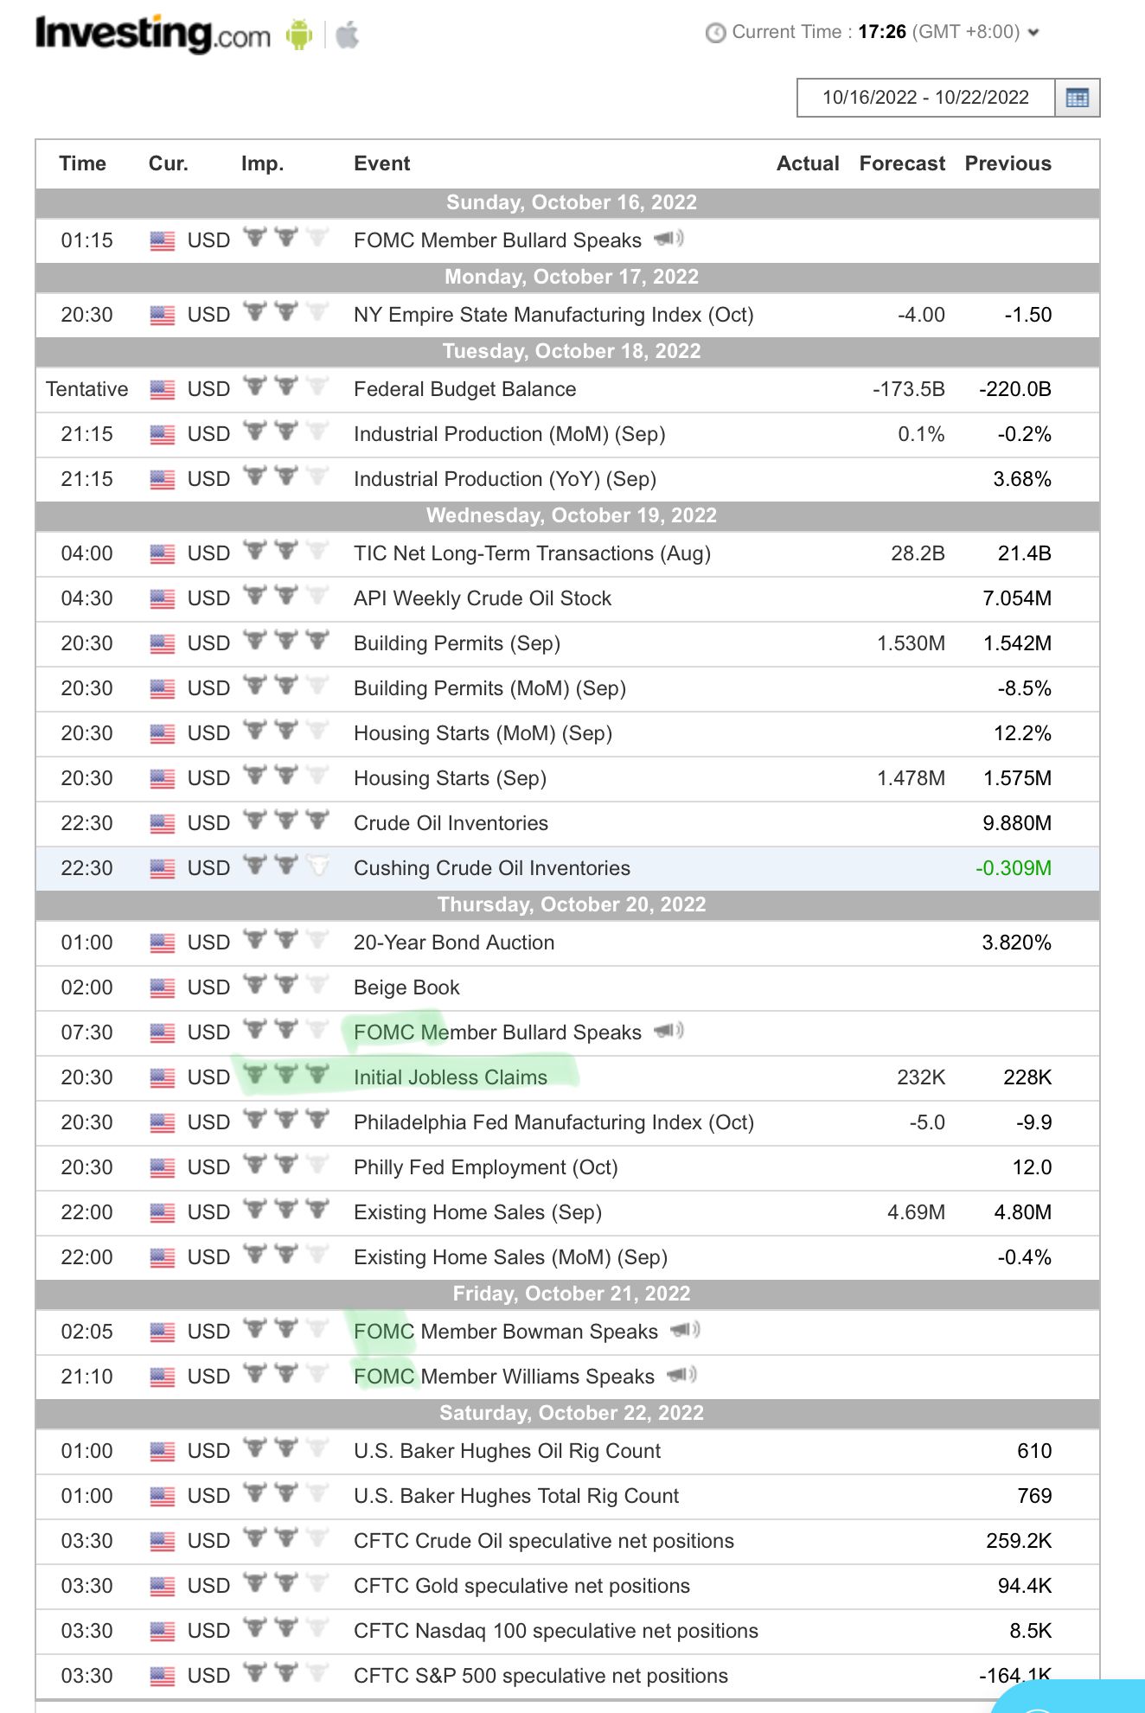This screenshot has width=1145, height=1713.
Task: Open the Investing.com logo homepage link
Action: coord(152,35)
